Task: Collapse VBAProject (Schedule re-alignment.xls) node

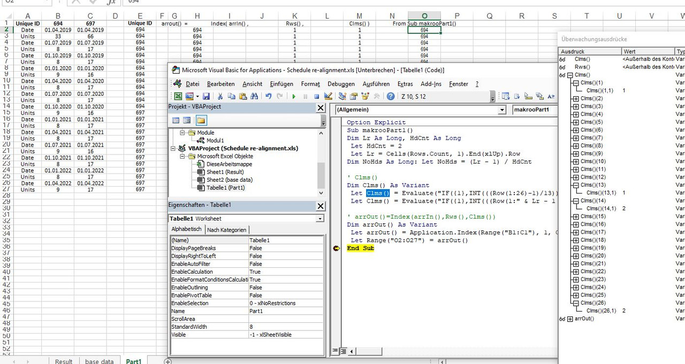Action: click(x=174, y=149)
